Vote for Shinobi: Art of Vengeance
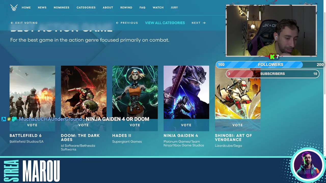 (238, 125)
